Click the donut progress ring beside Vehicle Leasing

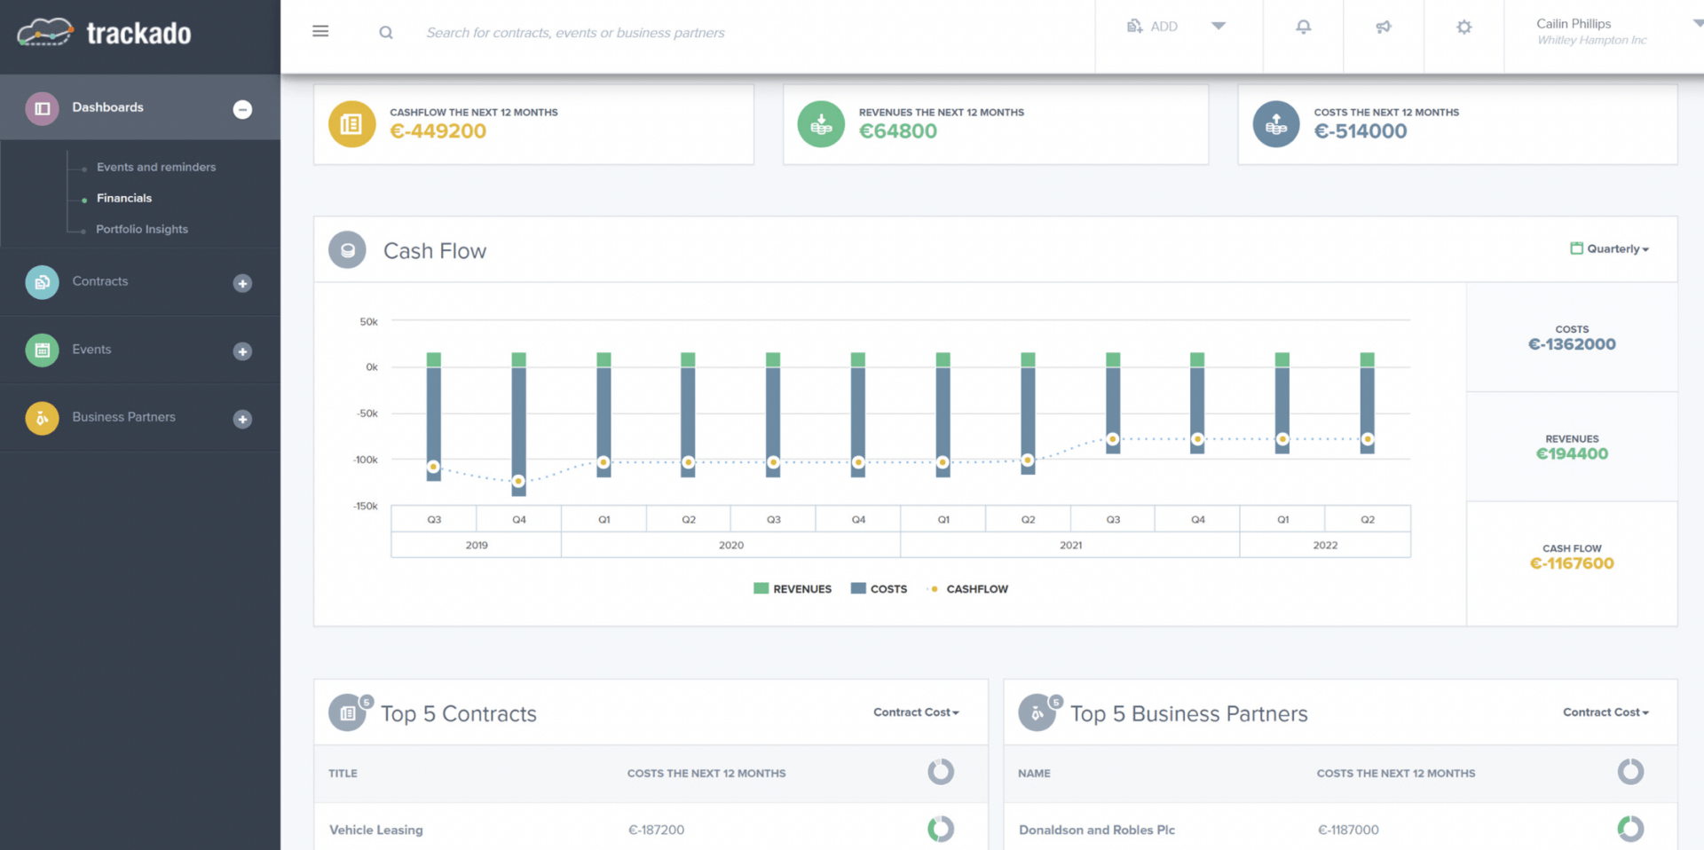pos(941,829)
